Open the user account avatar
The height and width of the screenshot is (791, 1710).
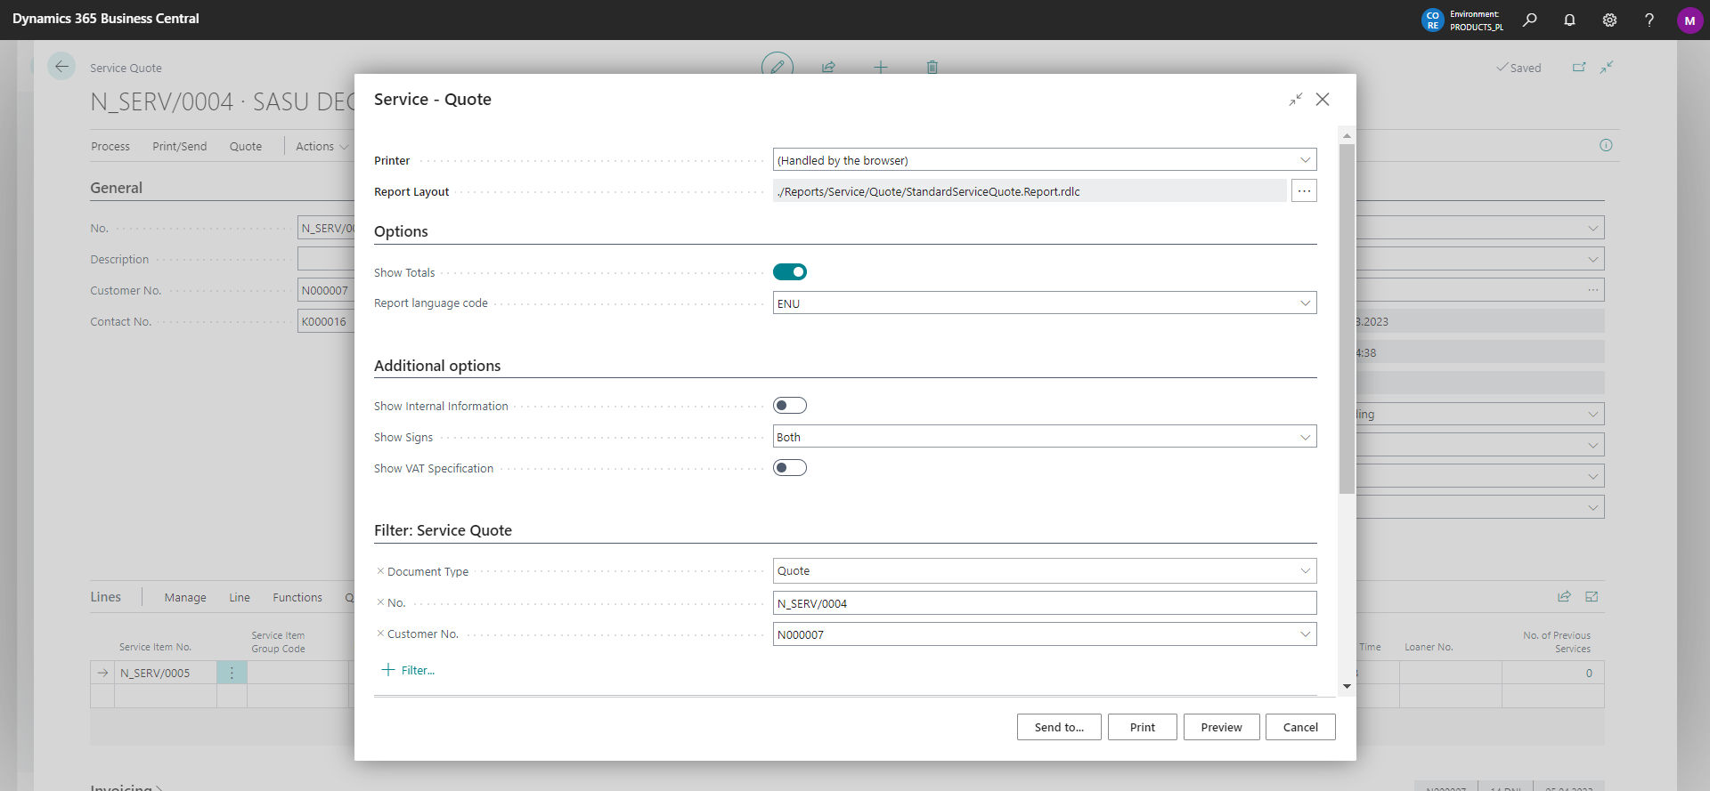(1690, 20)
